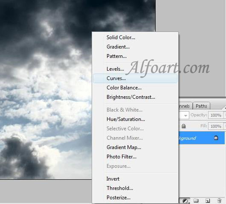Image resolution: width=226 pixels, height=204 pixels.
Task: Click the create new layer icon
Action: tap(208, 201)
